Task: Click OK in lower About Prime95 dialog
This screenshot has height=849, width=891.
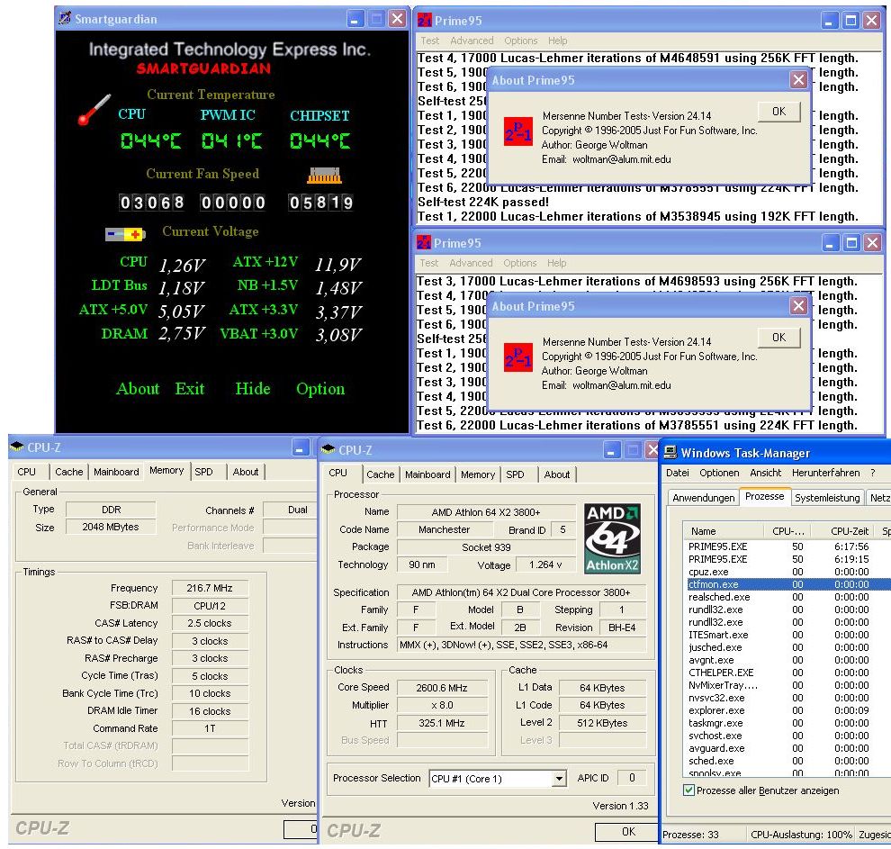Action: [x=779, y=338]
